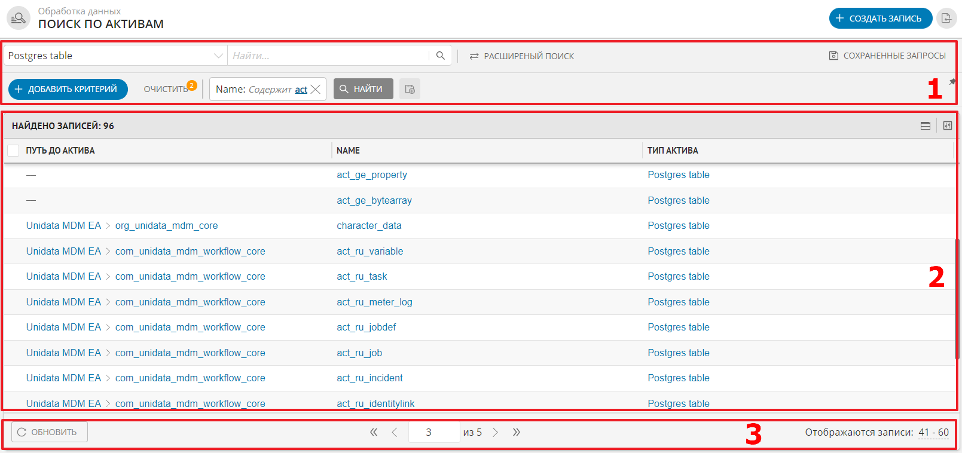The height and width of the screenshot is (453, 962).
Task: Go to first page of results
Action: click(374, 432)
